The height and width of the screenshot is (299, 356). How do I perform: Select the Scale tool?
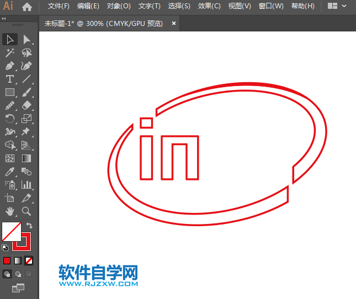(27, 119)
